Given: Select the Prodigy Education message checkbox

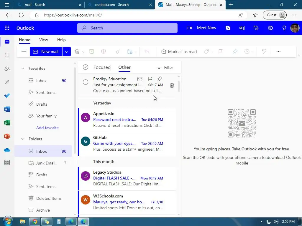Looking at the screenshot, I should (x=86, y=82).
